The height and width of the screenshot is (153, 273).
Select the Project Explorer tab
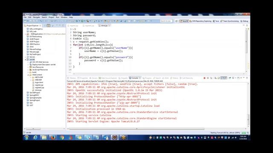[x=32, y=25]
